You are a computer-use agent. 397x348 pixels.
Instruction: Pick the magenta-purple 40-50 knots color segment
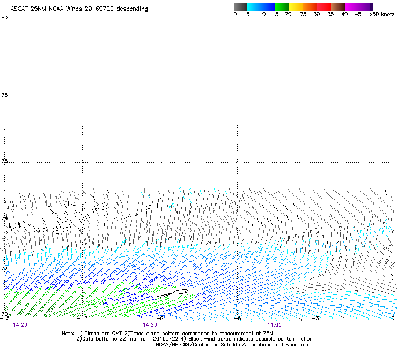coord(359,6)
